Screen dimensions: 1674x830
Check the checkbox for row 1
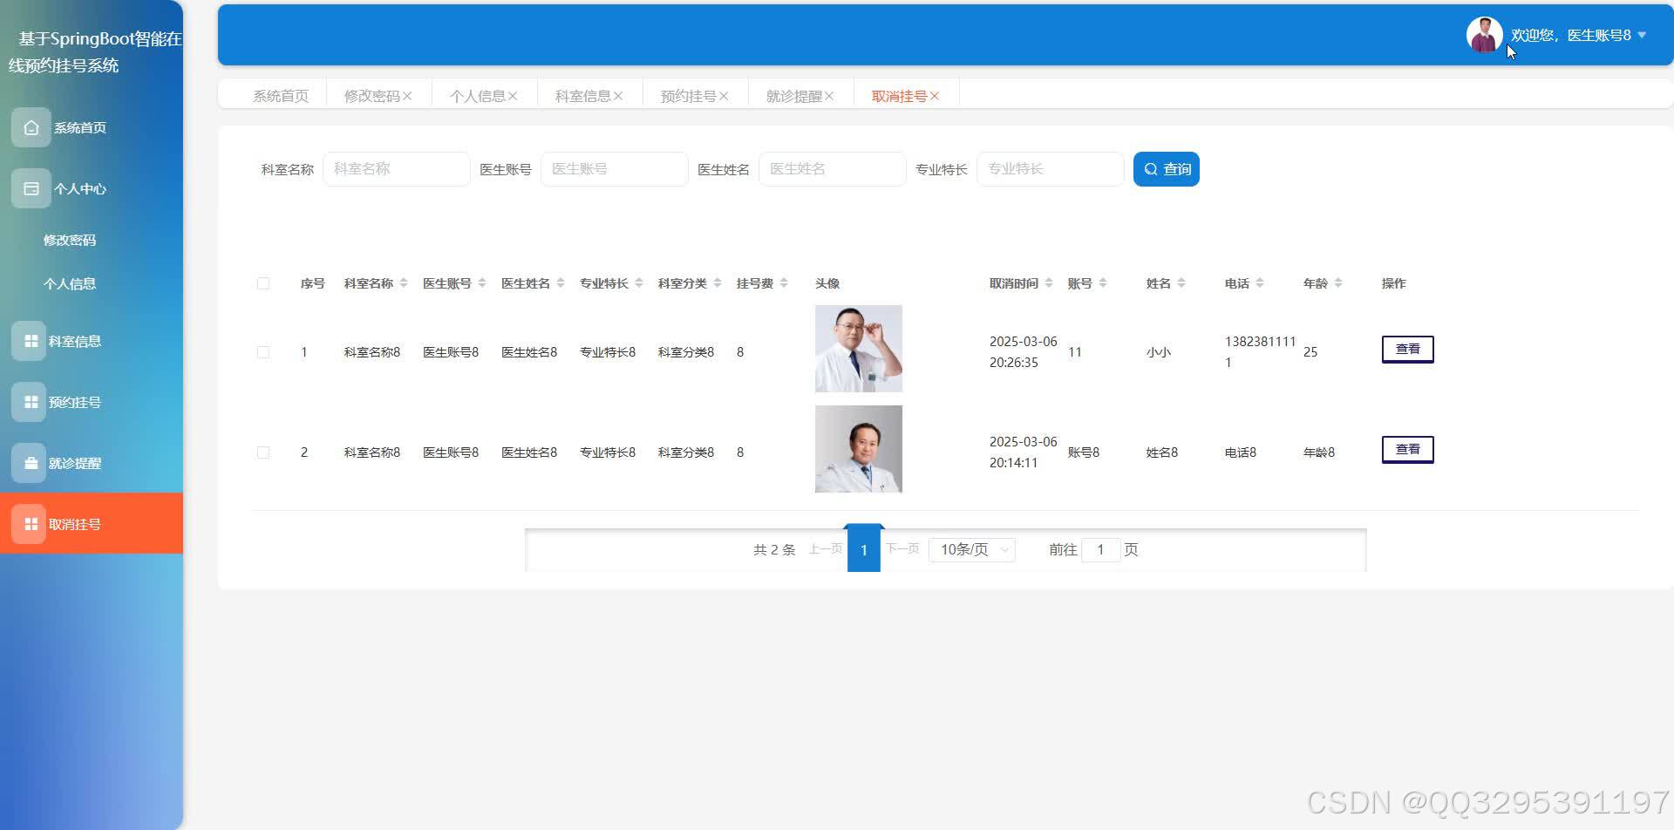coord(263,351)
